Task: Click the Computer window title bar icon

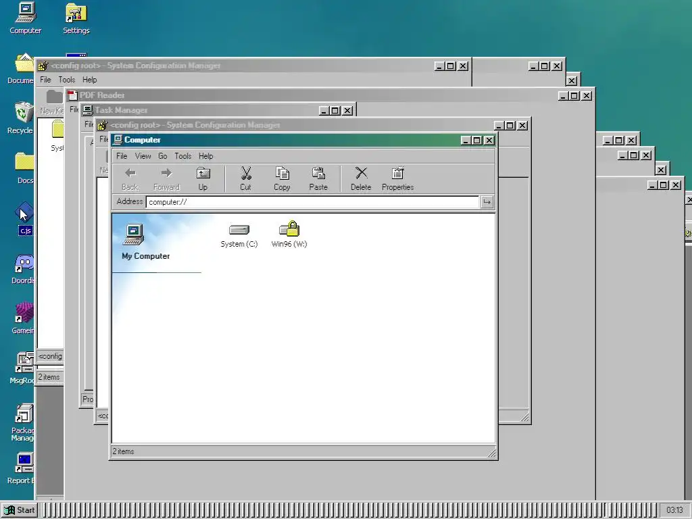Action: point(118,140)
